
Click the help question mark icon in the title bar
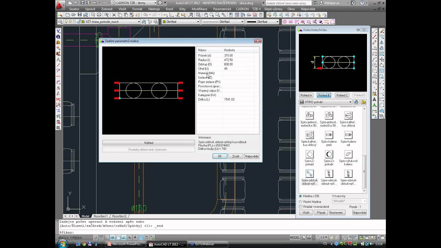[x=362, y=3]
